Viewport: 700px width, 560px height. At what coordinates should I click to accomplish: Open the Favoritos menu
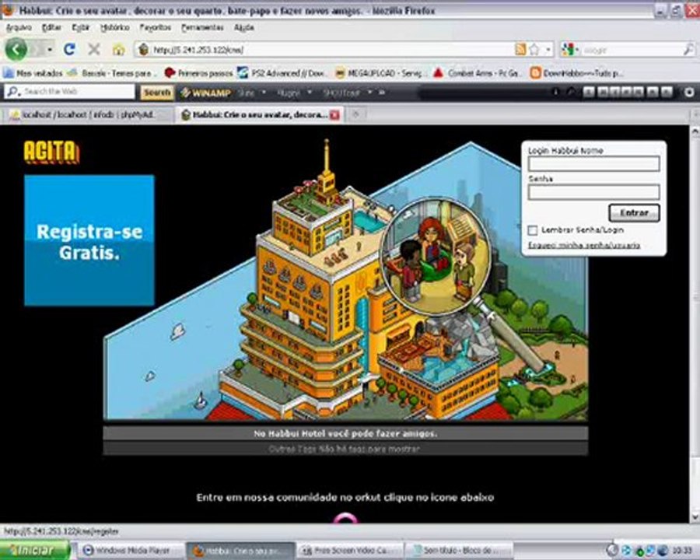pos(156,28)
